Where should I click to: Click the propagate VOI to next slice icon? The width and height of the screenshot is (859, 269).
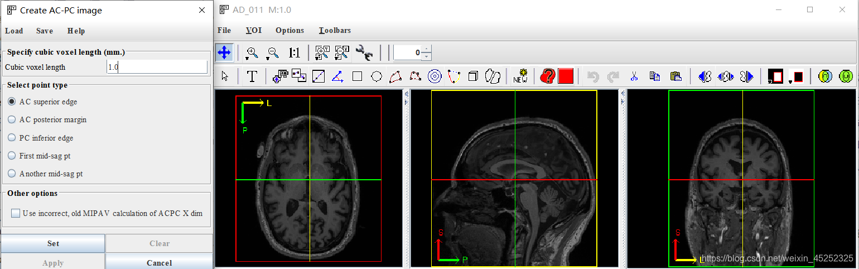coord(747,76)
